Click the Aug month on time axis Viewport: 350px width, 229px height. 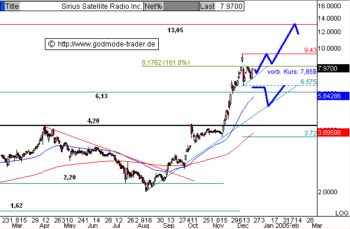click(x=143, y=225)
